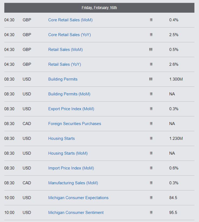
Task: Click the importance icon beside Housing Starts
Action: [x=151, y=138]
